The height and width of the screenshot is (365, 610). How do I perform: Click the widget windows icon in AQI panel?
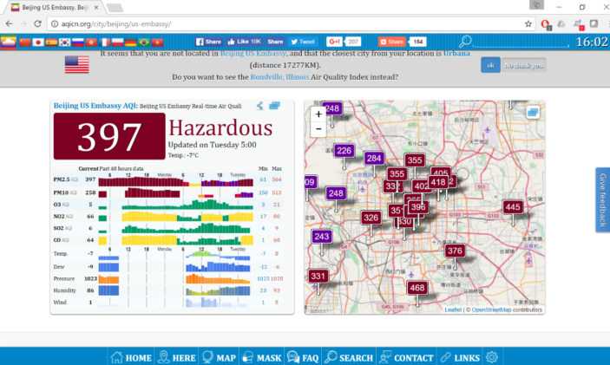274,106
